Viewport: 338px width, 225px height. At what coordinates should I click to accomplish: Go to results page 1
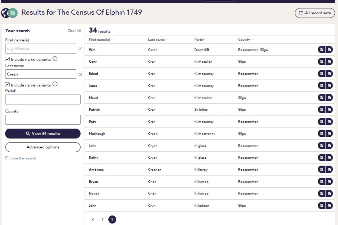[x=103, y=220]
